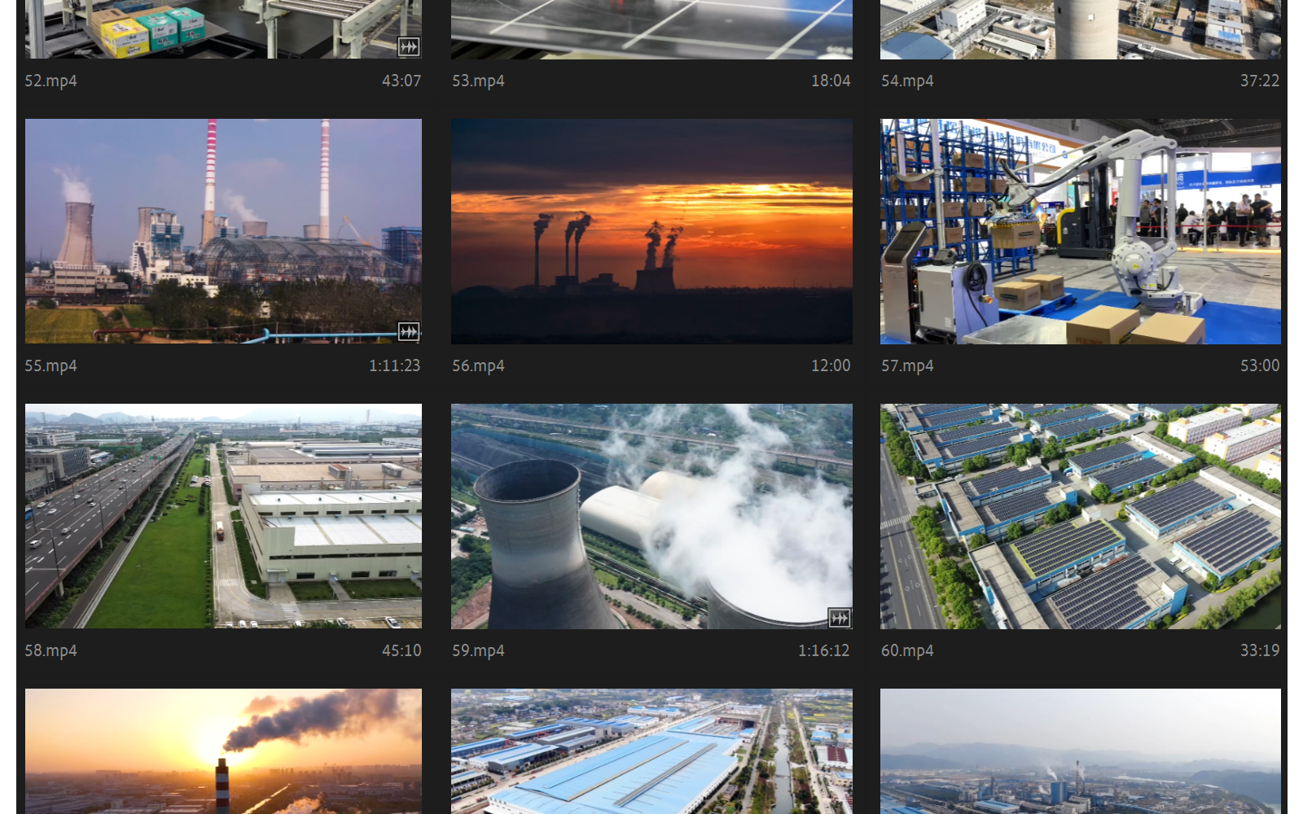The width and height of the screenshot is (1303, 814).
Task: Click the 43:07 duration of 52.mp4
Action: click(401, 81)
